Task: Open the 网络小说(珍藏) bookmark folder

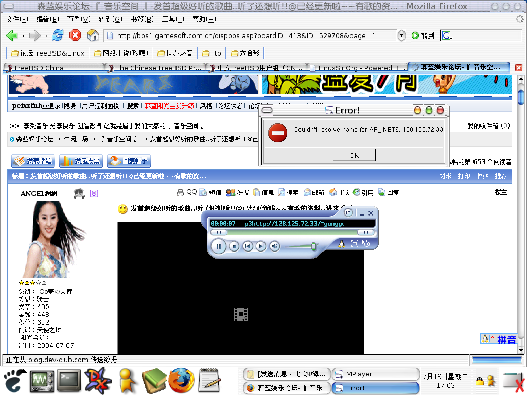Action: [x=121, y=53]
